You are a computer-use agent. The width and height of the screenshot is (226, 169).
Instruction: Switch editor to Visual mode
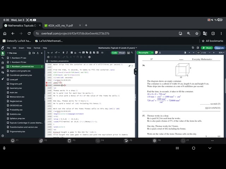tap(121, 53)
